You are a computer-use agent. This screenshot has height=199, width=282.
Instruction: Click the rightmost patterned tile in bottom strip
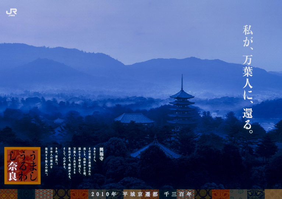click(273, 194)
